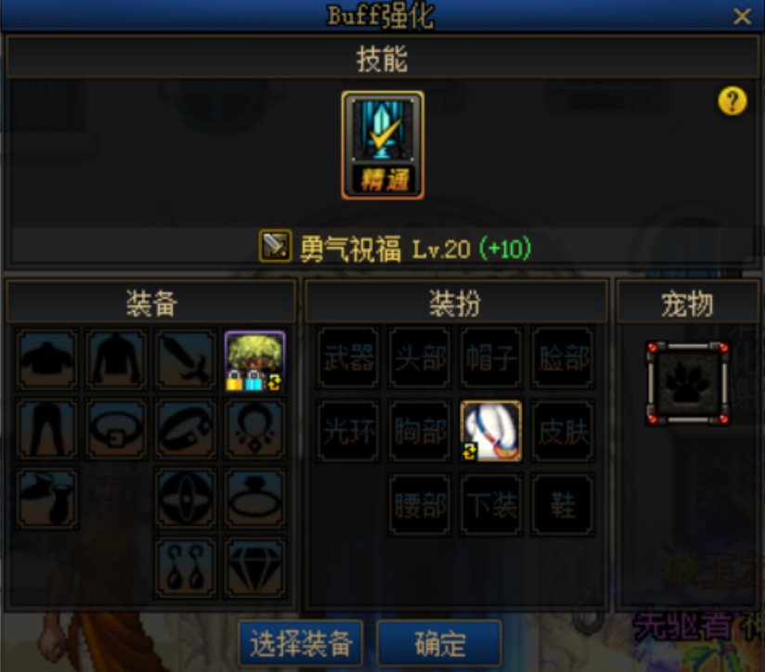Click the ring equipment slot
The height and width of the screenshot is (672, 765).
tap(254, 498)
